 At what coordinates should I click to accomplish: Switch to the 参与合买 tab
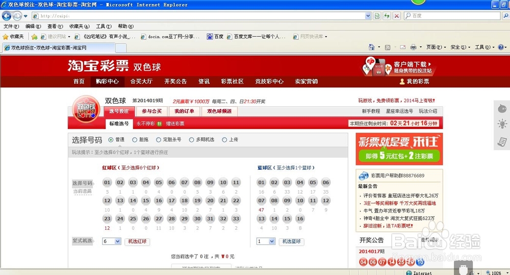pyautogui.click(x=151, y=111)
